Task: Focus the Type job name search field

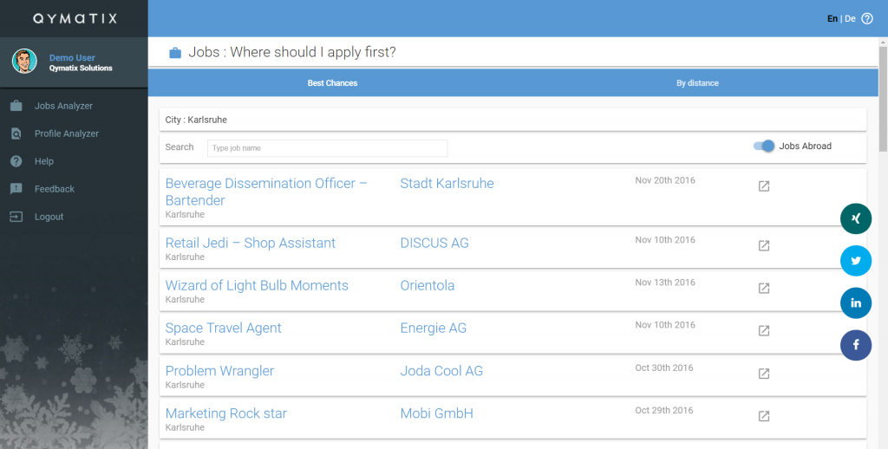Action: (327, 148)
